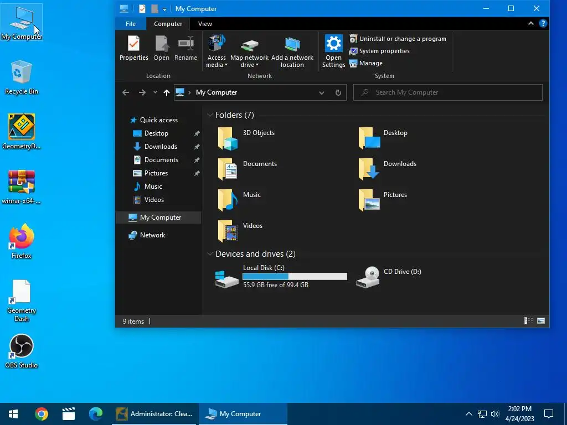Image resolution: width=567 pixels, height=425 pixels.
Task: Open the Map network drive dropdown
Action: tap(250, 51)
